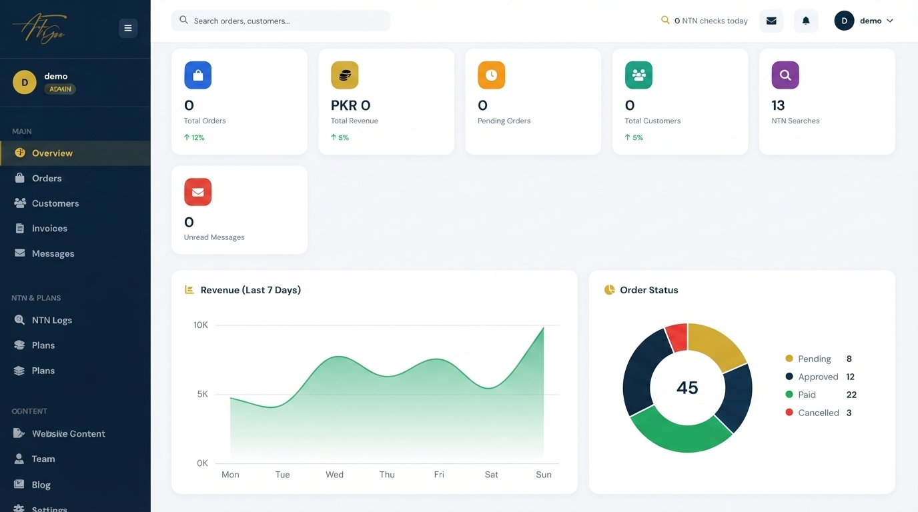Click the Sat label on chart axis
The width and height of the screenshot is (918, 512).
pyautogui.click(x=492, y=475)
